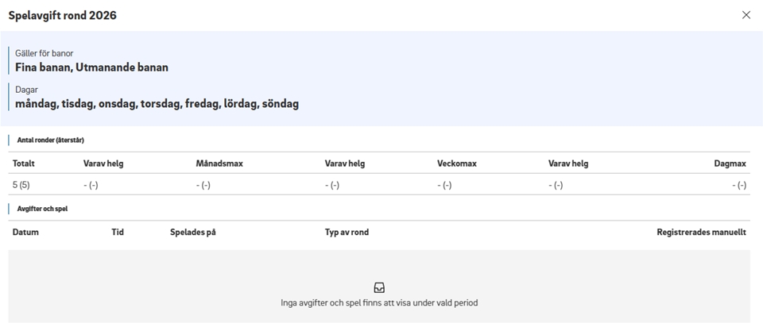Viewport: 763px width, 323px height.
Task: Click the Månadsmax column header
Action: point(219,163)
